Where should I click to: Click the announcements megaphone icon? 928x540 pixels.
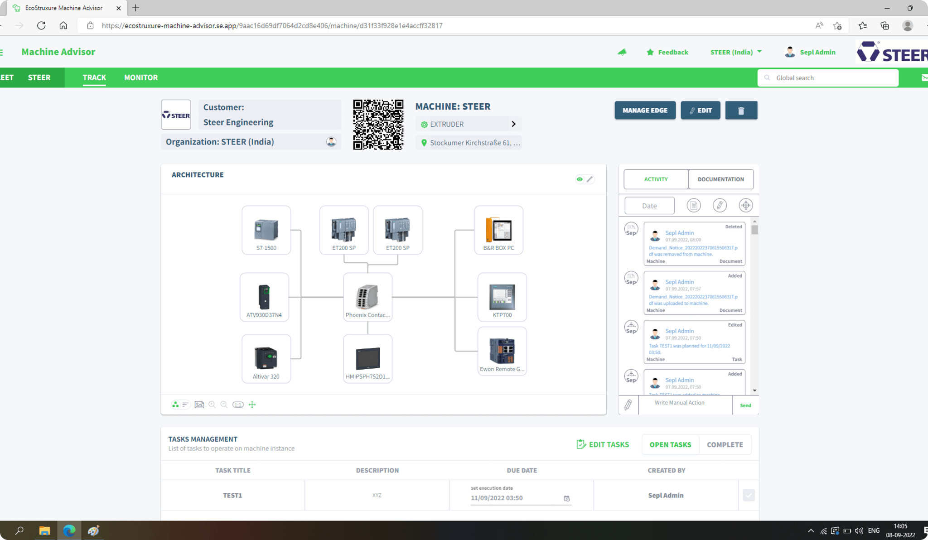[622, 52]
